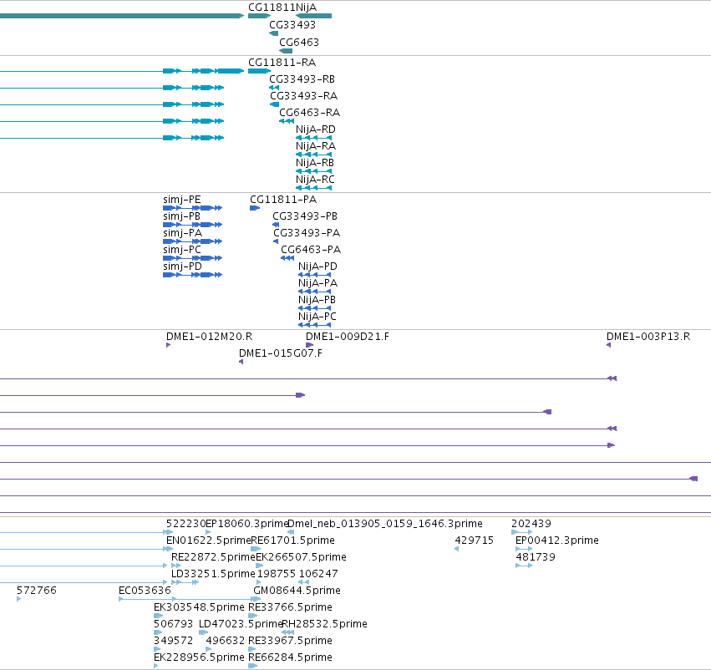Click the CG33493-RB transcript label

tap(302, 79)
